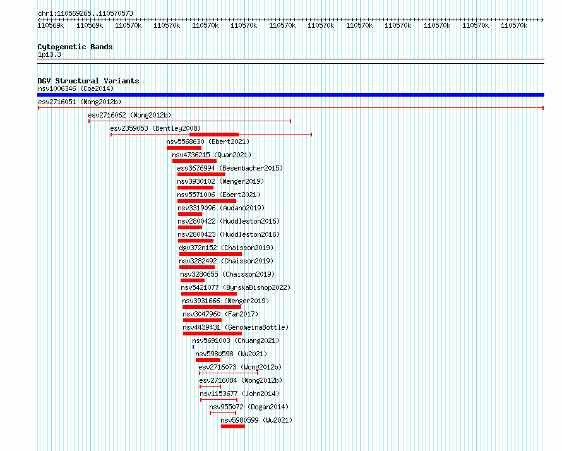This screenshot has width=562, height=451.
Task: Select esv2716073 (Wong2012b) label
Action: [240, 367]
